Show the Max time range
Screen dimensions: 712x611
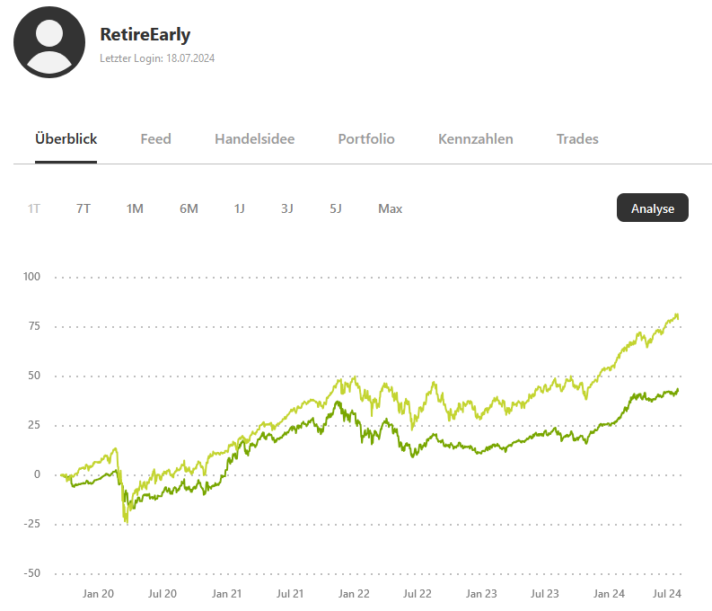coord(390,208)
